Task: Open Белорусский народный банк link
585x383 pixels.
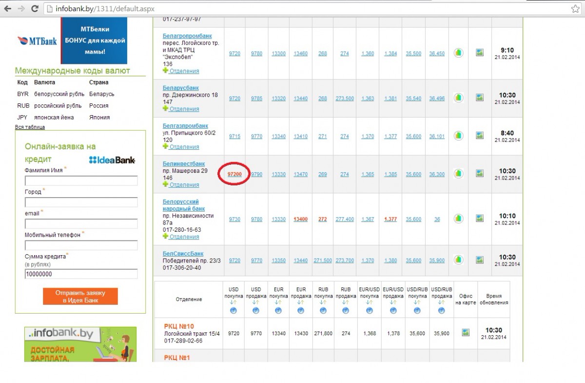Action: pos(184,205)
